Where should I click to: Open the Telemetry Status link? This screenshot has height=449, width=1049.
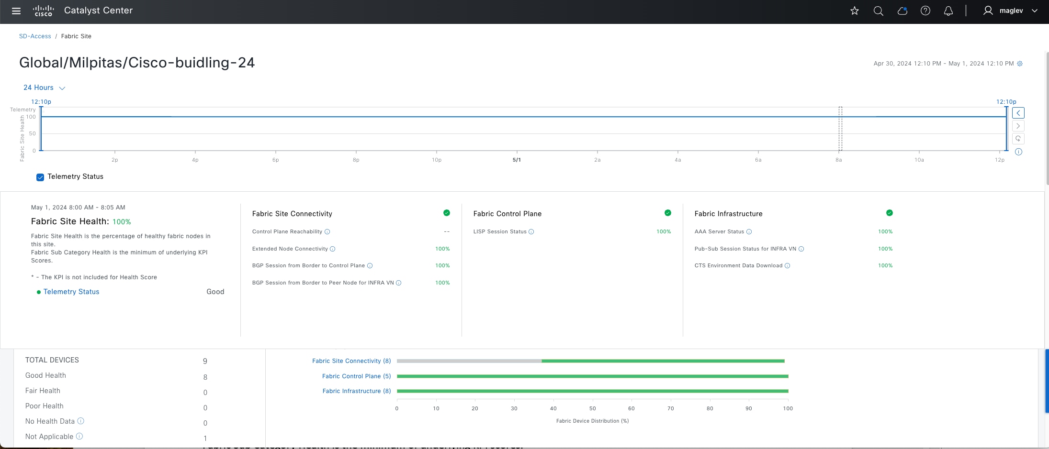[71, 292]
